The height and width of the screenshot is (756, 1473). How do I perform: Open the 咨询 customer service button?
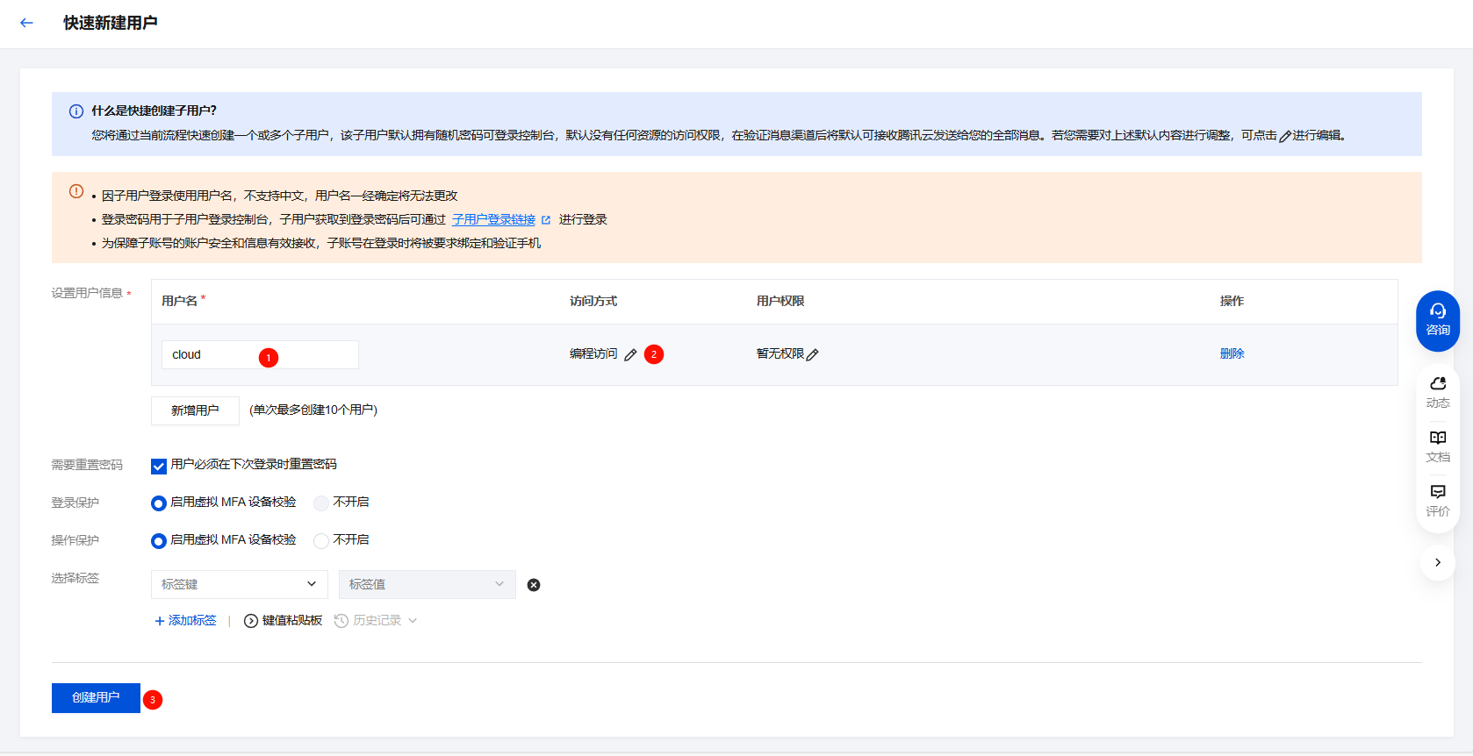(1437, 320)
